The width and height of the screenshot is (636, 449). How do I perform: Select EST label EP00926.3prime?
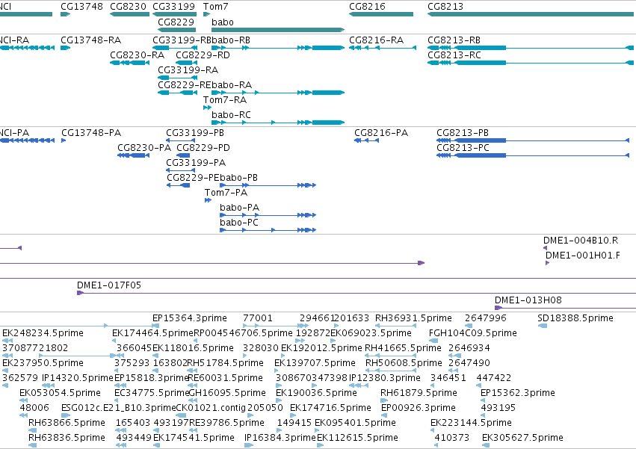tap(419, 408)
